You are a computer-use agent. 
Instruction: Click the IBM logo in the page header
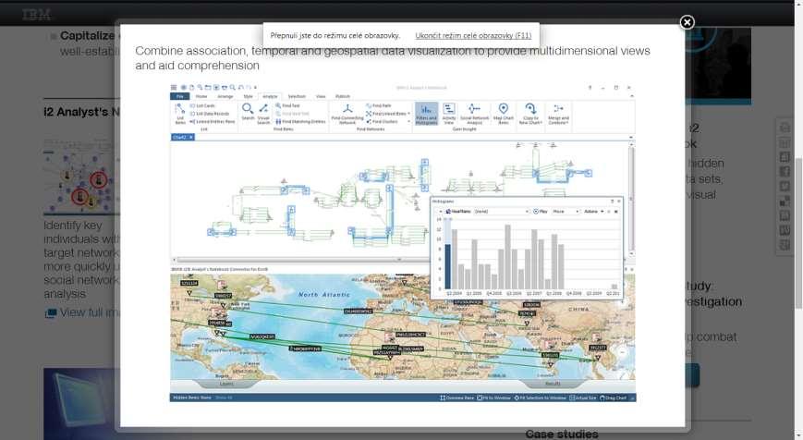(x=36, y=15)
